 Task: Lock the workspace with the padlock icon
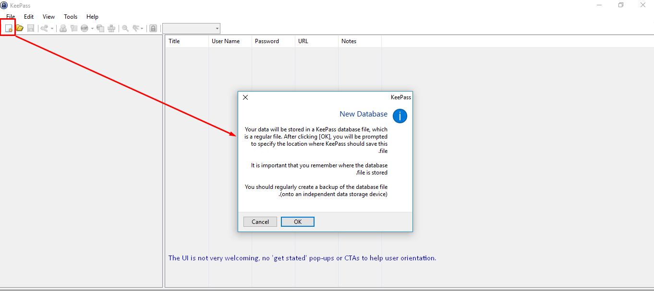pyautogui.click(x=153, y=28)
